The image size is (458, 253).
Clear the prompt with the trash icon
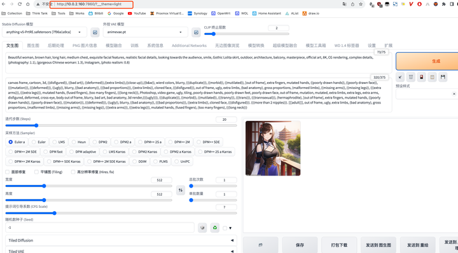pos(411,77)
